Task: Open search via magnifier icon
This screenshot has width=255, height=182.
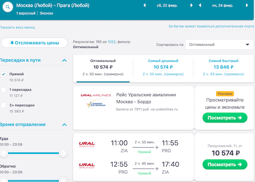Action: (8, 7)
